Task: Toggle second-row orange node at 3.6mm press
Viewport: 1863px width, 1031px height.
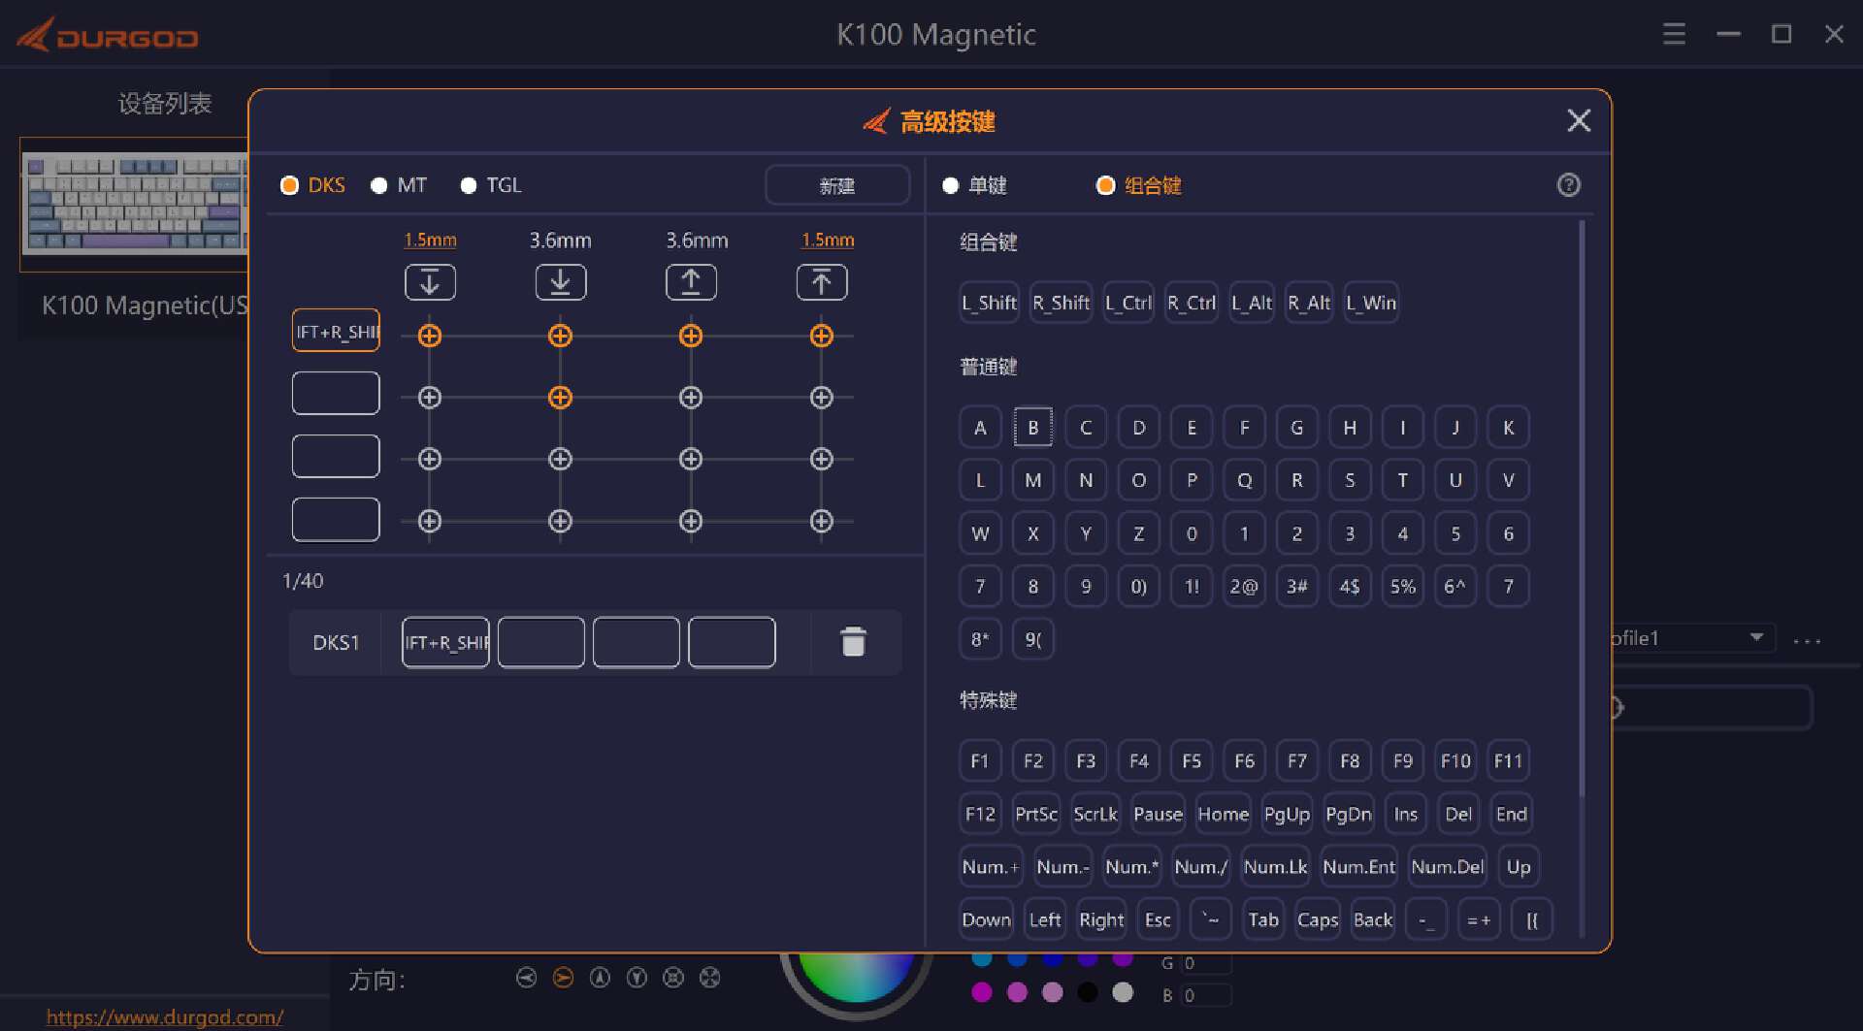Action: [560, 398]
